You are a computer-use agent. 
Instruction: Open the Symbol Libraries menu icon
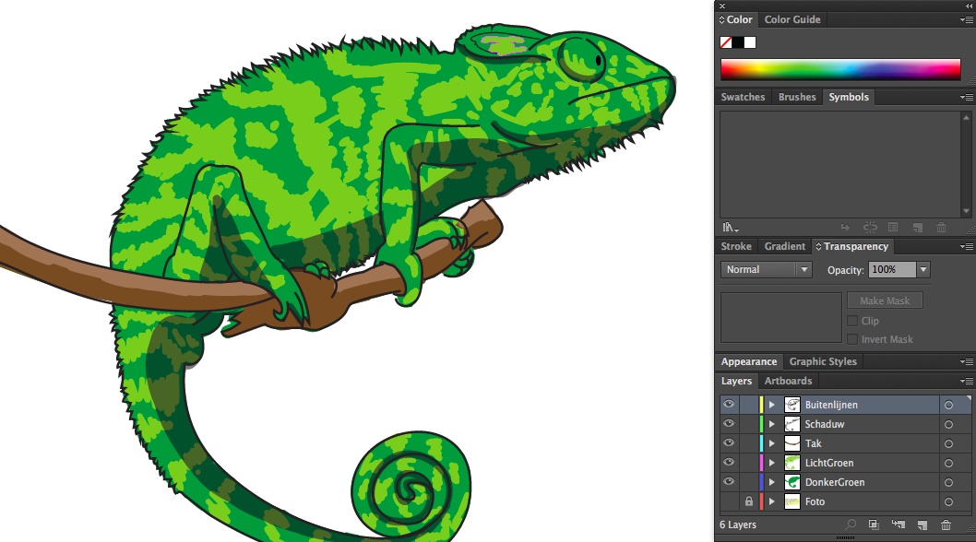point(730,227)
